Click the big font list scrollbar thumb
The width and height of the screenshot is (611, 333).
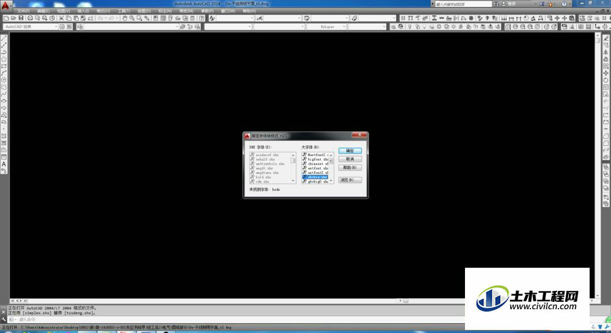pyautogui.click(x=331, y=160)
